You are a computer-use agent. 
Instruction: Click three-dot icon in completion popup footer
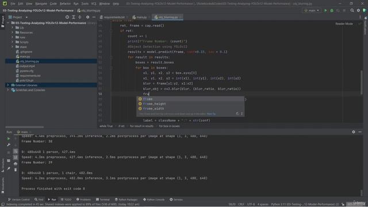[242, 114]
